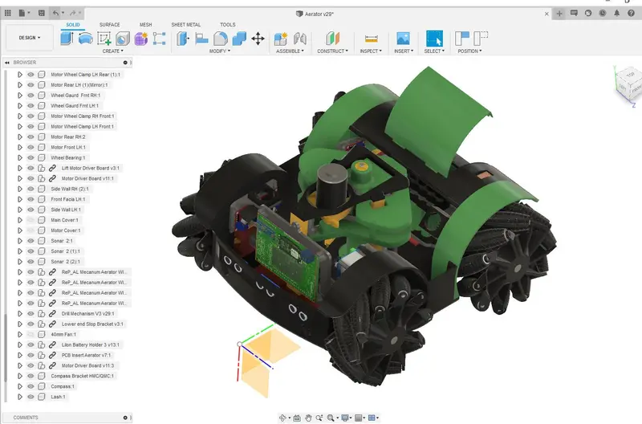Expand the Motor Front LH:1 node
The width and height of the screenshot is (642, 424).
pyautogui.click(x=19, y=147)
